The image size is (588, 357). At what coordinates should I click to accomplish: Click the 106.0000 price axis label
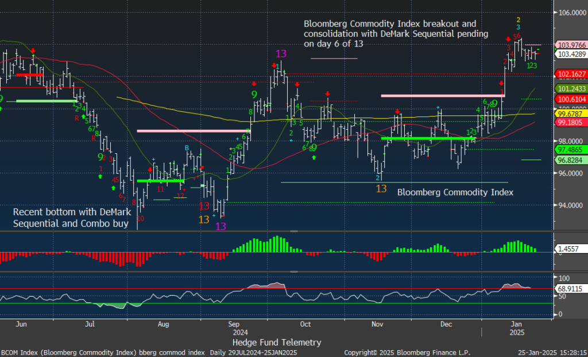[572, 13]
